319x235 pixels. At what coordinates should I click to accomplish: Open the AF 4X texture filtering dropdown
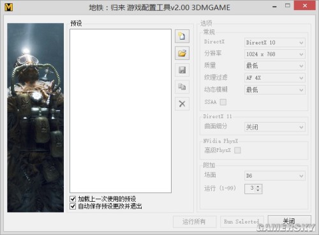tap(275, 78)
